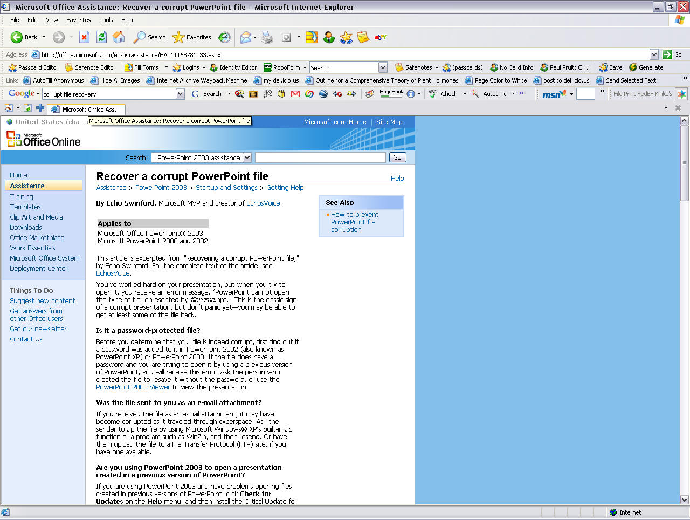The height and width of the screenshot is (520, 690).
Task: Click the eBay toolbar icon
Action: [x=381, y=37]
